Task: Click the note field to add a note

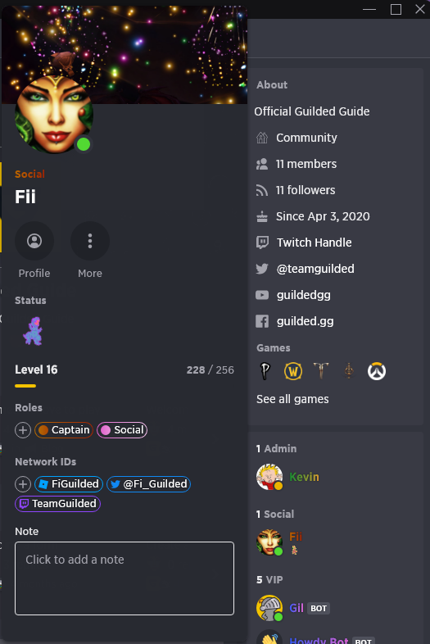Action: click(x=124, y=578)
